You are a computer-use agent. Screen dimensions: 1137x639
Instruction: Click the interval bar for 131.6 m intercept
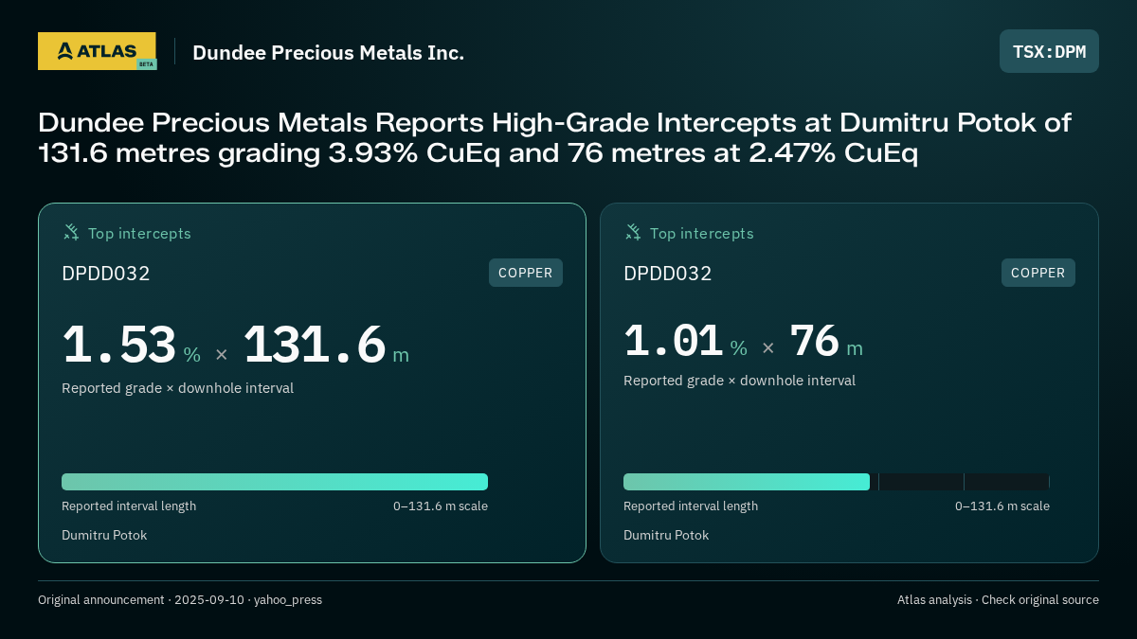pos(275,482)
